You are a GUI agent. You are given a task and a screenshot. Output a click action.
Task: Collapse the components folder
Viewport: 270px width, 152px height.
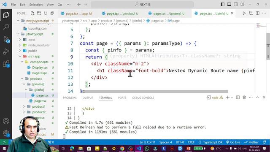click(x=22, y=62)
